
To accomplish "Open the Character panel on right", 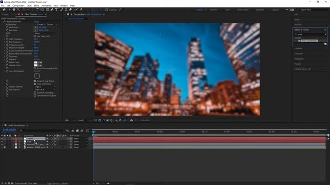I will click(299, 53).
